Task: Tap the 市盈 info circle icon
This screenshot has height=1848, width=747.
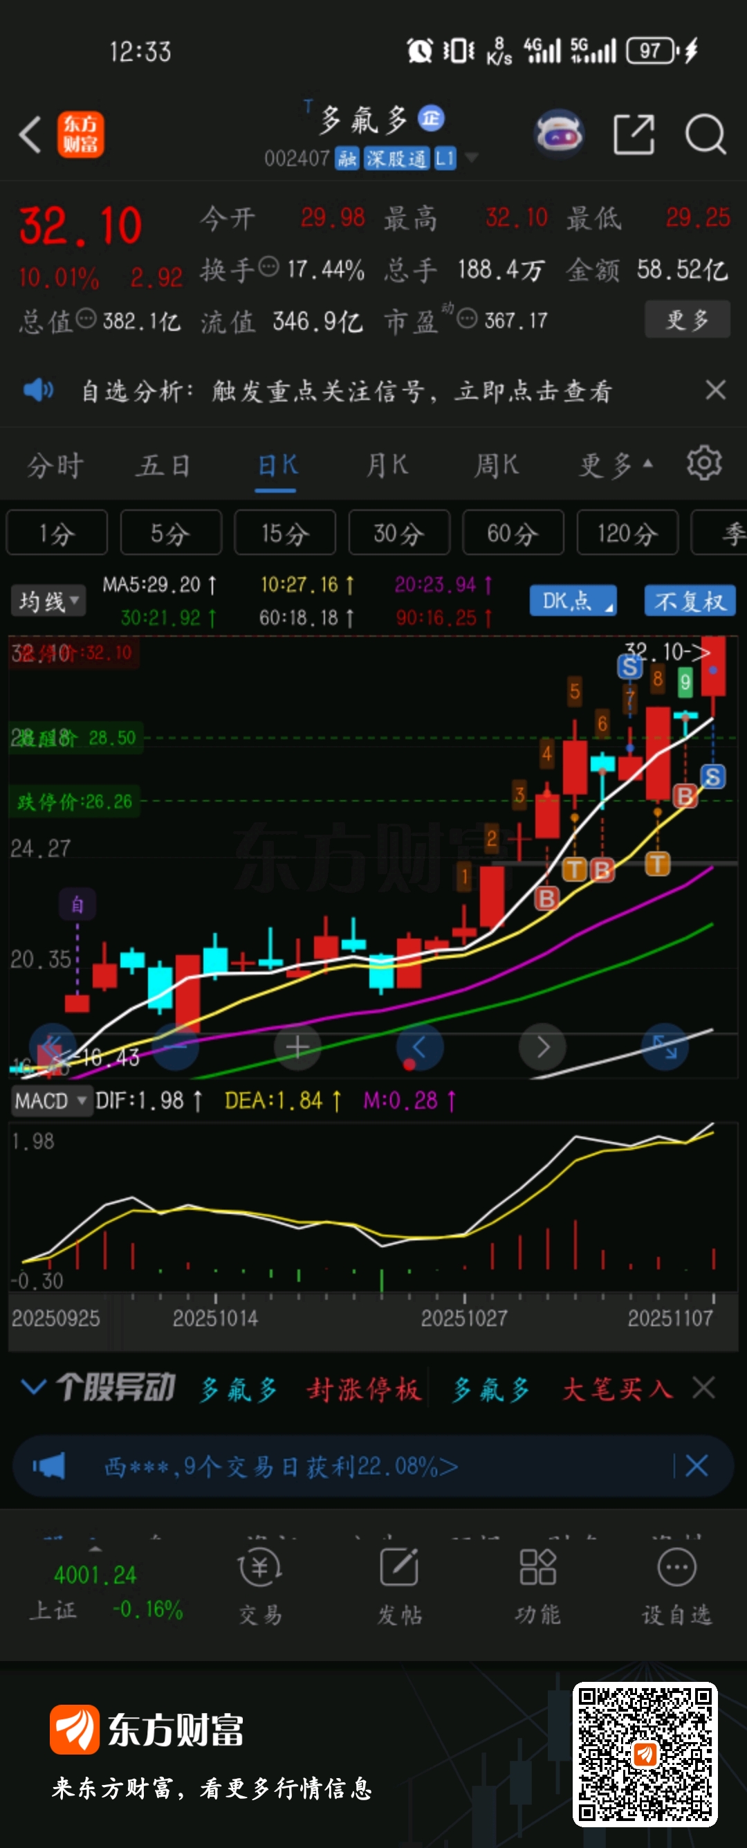Action: coord(467,318)
